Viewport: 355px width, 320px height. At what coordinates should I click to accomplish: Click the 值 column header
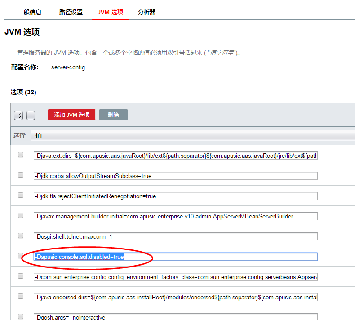pyautogui.click(x=39, y=135)
